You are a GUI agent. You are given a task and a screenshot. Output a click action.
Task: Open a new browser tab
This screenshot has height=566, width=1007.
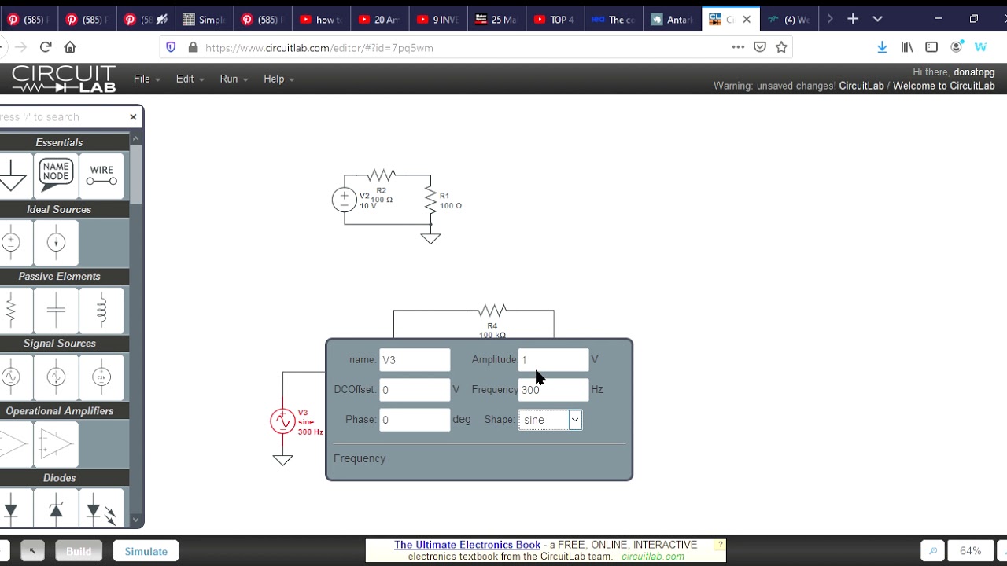853,19
